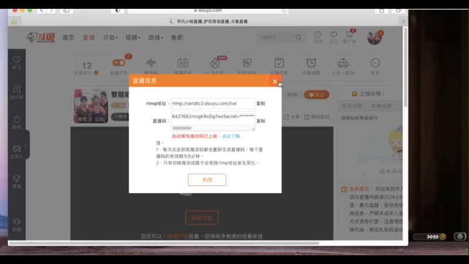Click the 关闭 button in the dialog
Viewport: 469px width, 264px height.
[x=207, y=180]
